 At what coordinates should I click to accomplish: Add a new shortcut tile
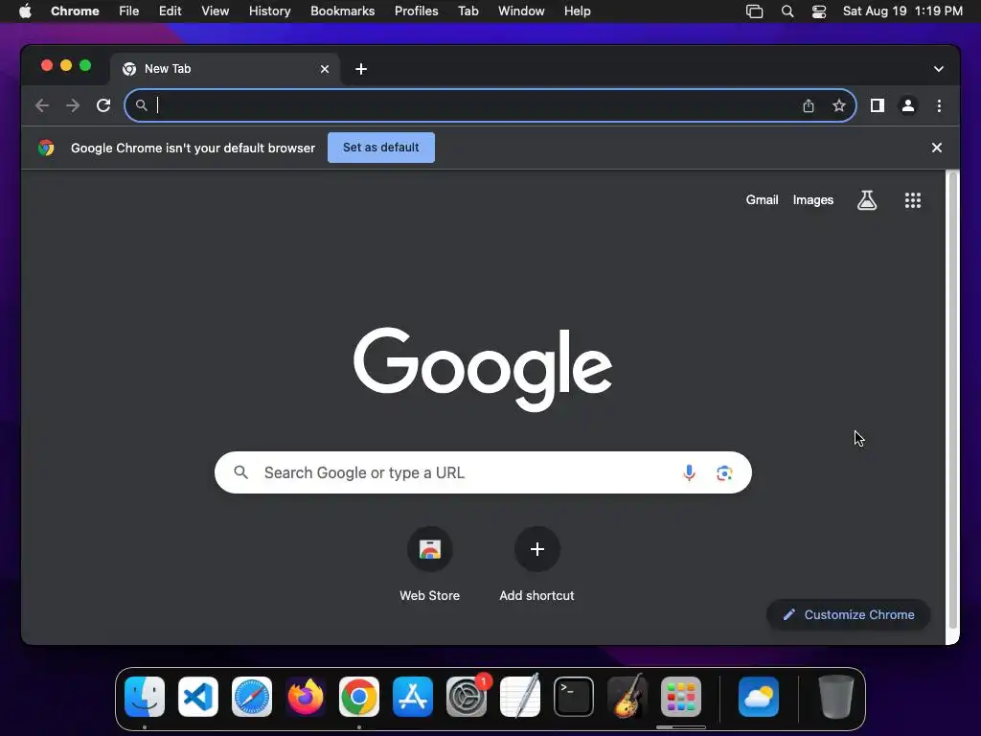tap(536, 563)
